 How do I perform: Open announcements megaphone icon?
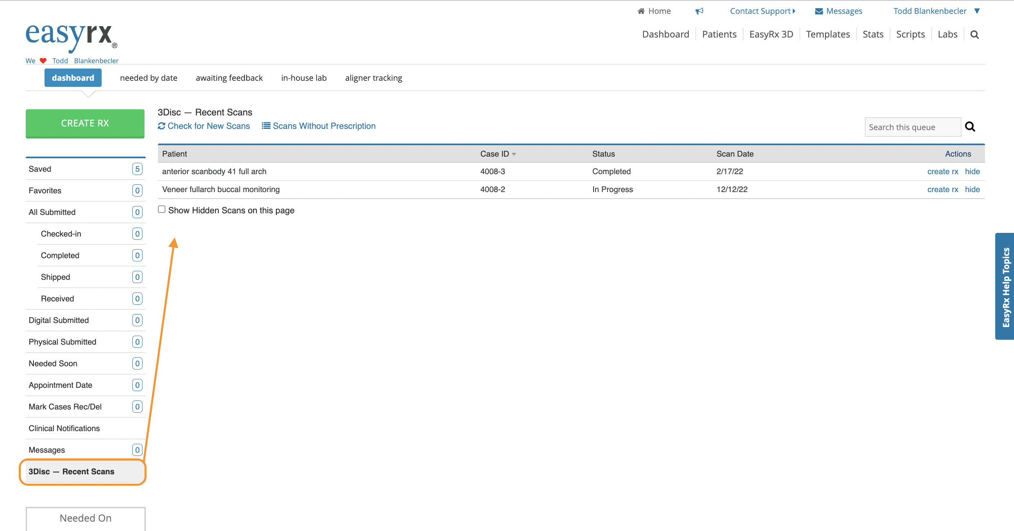699,11
